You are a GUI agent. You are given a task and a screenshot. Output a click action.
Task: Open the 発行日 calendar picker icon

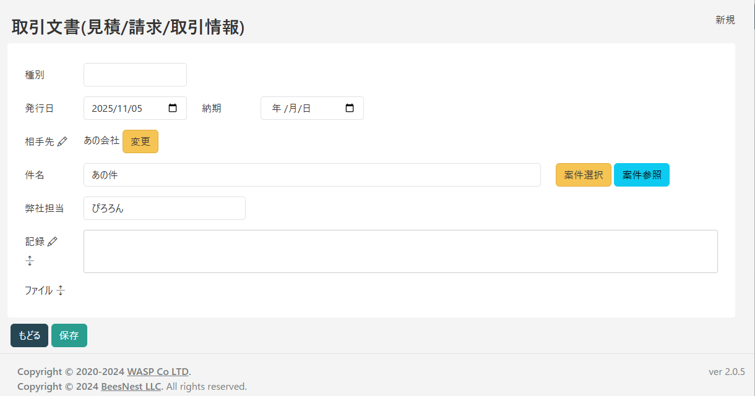coord(173,108)
